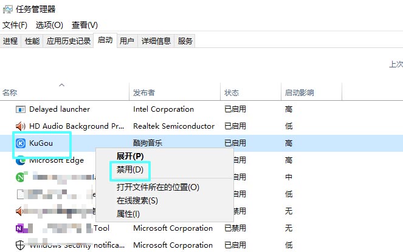Select Windows Security notifica... entry
The image size is (403, 252).
77,245
